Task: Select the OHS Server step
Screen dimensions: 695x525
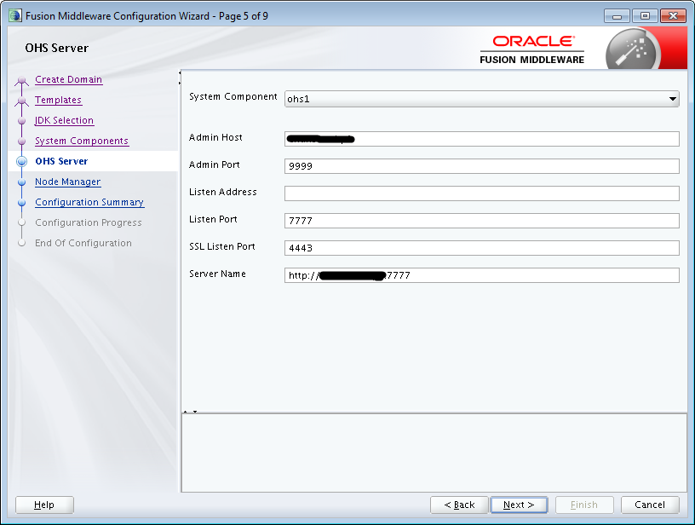Action: [61, 161]
